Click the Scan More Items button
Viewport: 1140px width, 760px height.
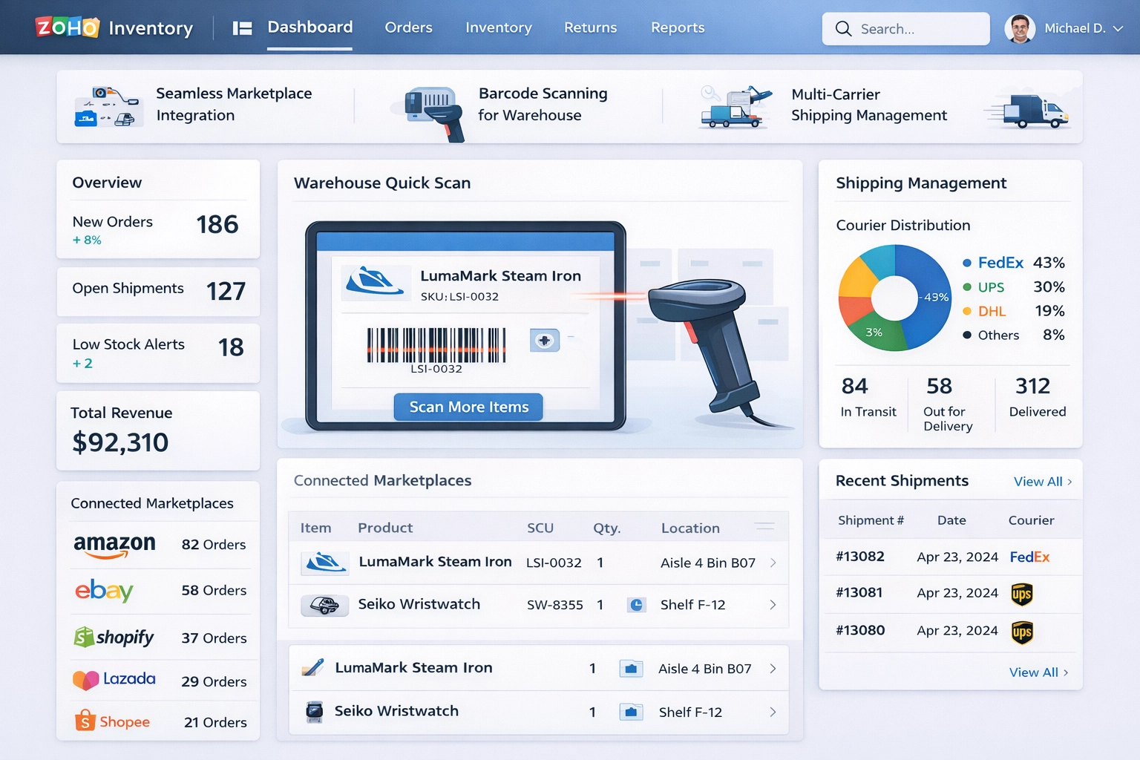point(468,407)
